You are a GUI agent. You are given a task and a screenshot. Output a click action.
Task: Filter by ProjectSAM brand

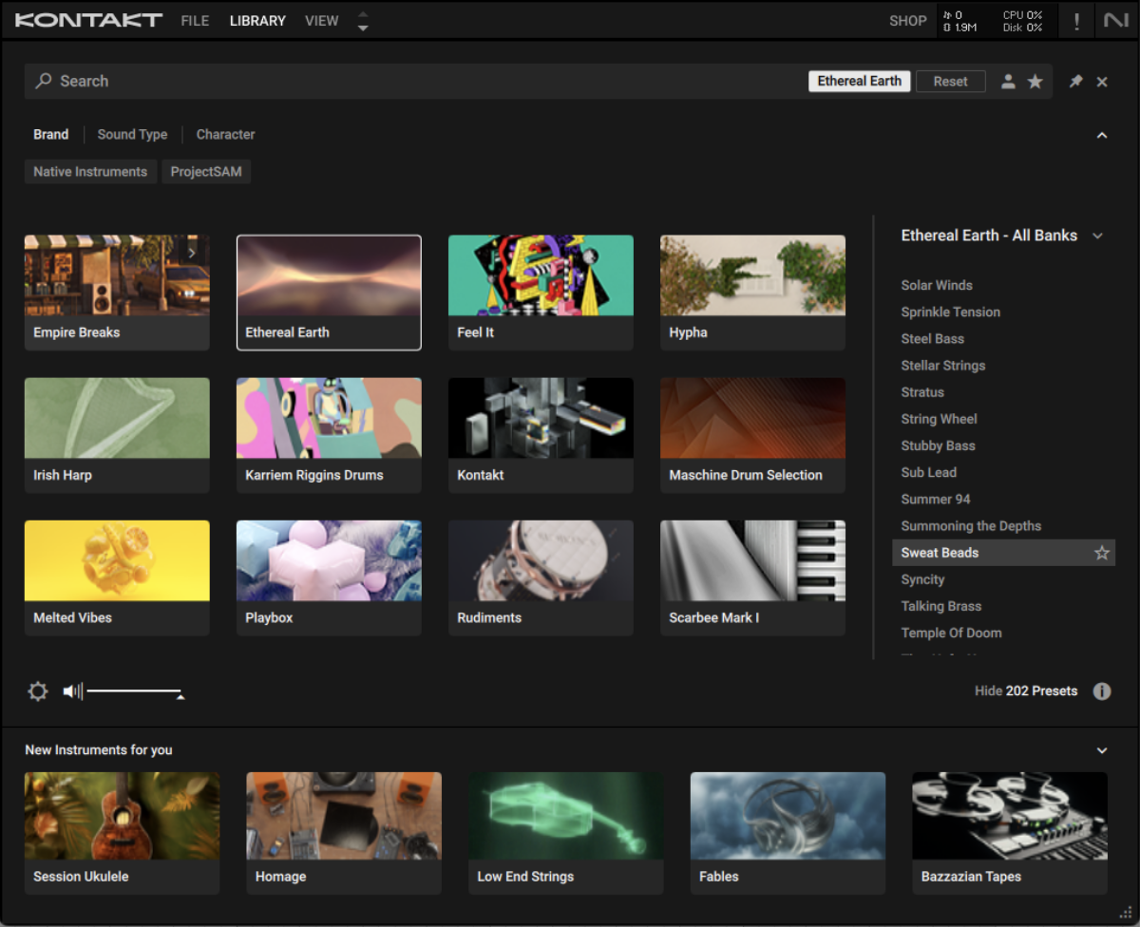206,172
